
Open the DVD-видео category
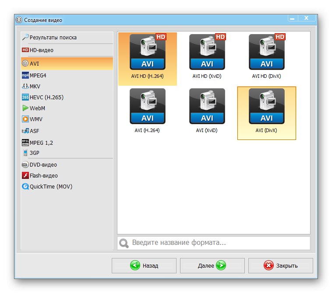[x=67, y=164]
